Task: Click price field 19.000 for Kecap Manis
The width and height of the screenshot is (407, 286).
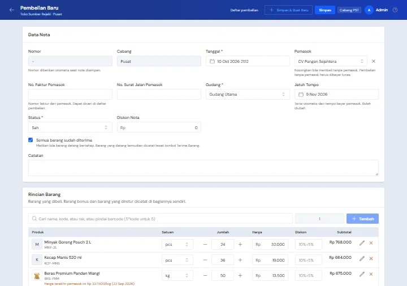Action: click(x=270, y=260)
